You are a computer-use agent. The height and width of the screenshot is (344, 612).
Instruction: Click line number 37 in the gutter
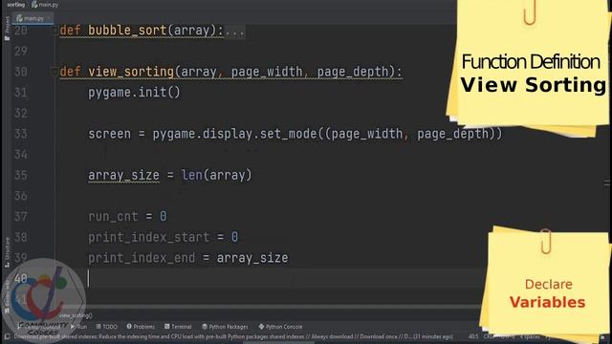click(x=21, y=217)
